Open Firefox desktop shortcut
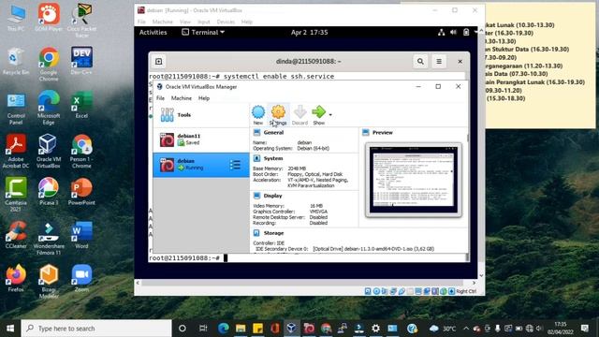This screenshot has height=337, width=599. pyautogui.click(x=16, y=279)
